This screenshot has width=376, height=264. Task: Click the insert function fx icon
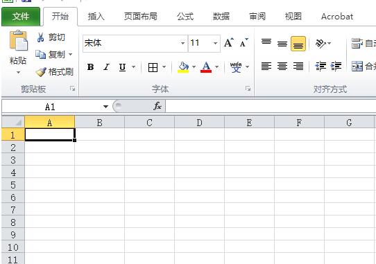[x=157, y=106]
